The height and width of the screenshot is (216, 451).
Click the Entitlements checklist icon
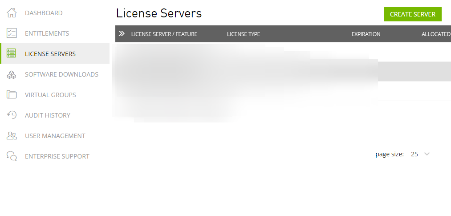pos(12,33)
